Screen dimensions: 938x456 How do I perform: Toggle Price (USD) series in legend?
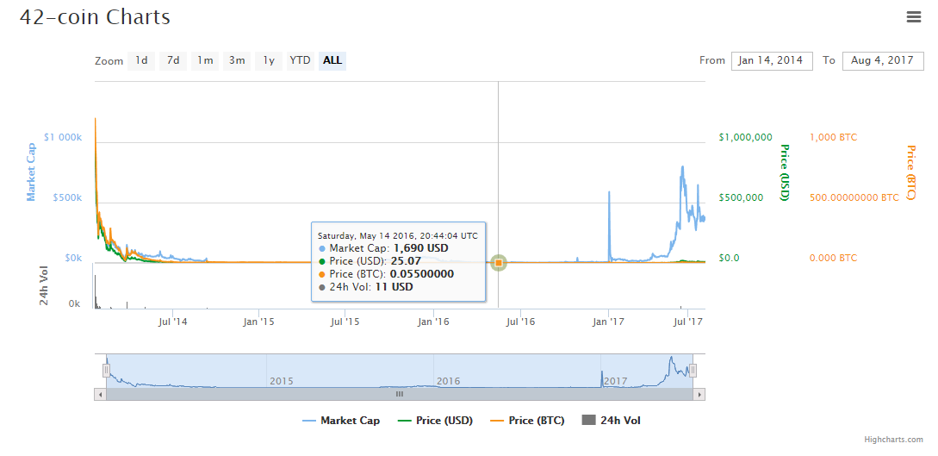(x=435, y=421)
